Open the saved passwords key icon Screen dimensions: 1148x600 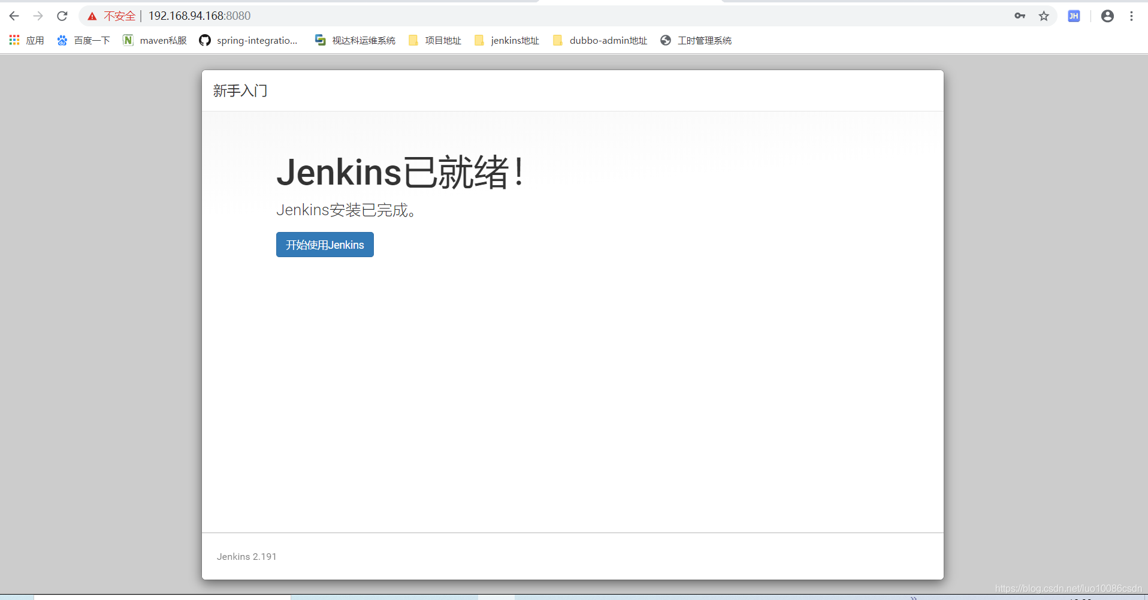coord(1020,16)
